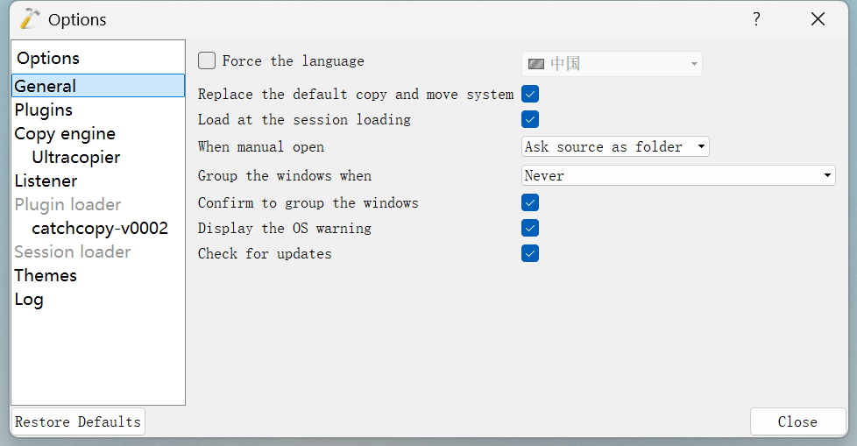Select General in the options list
The height and width of the screenshot is (446, 857).
coord(46,86)
